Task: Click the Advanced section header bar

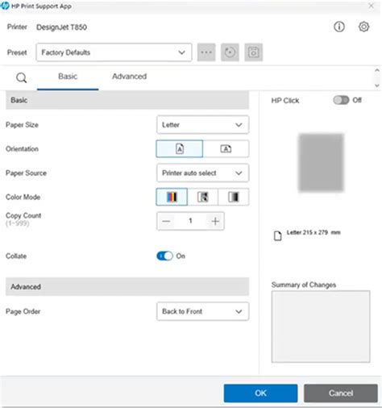Action: 127,286
